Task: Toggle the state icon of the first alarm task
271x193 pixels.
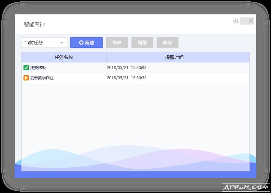Action: pos(26,67)
